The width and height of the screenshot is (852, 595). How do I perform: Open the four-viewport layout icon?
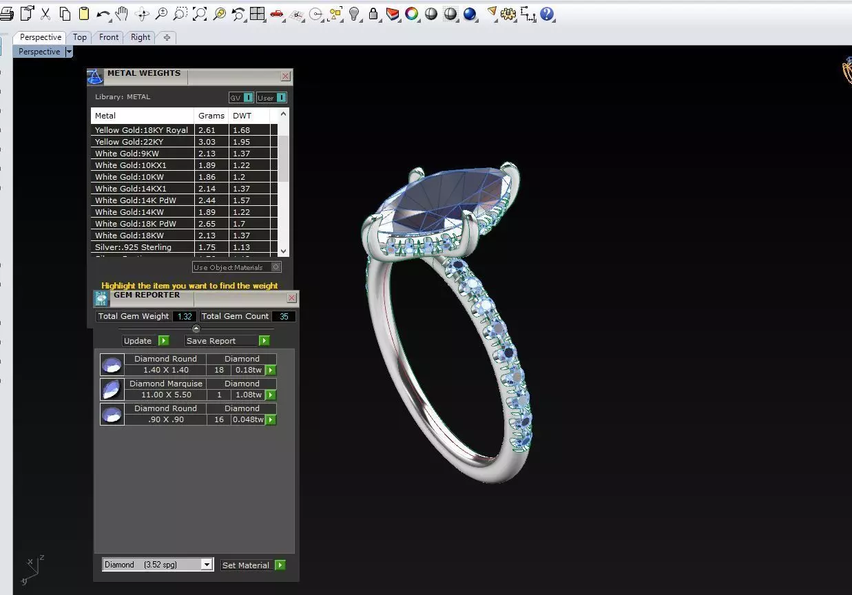click(258, 13)
